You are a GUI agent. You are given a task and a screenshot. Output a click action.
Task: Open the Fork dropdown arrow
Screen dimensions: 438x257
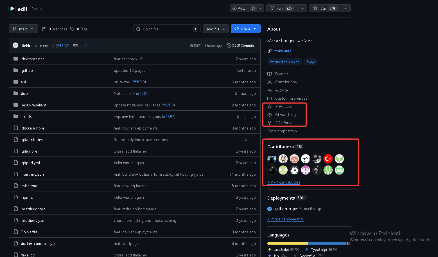click(302, 8)
